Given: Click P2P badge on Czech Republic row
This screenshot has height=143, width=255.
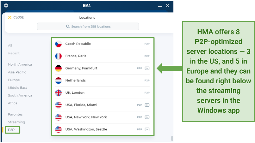Looking at the screenshot, I should 147,44.
